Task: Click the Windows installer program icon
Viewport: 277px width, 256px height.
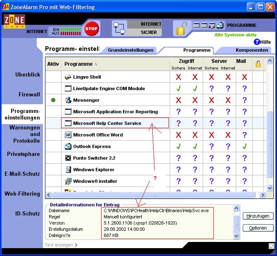Action: tap(68, 181)
